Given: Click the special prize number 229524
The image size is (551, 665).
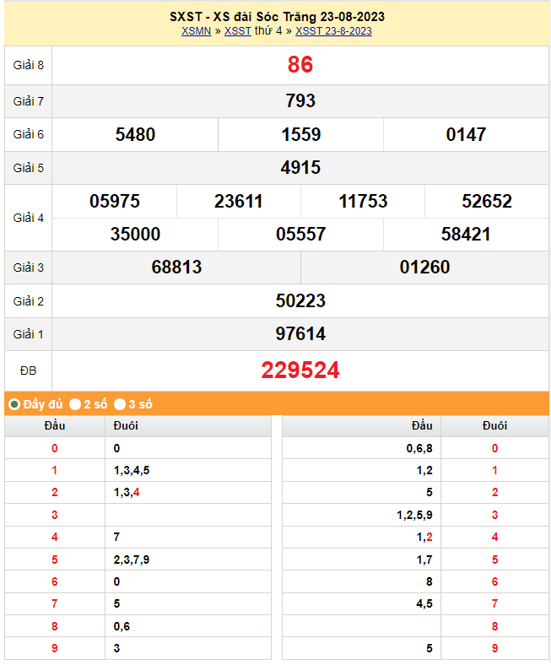Looking at the screenshot, I should [x=300, y=370].
